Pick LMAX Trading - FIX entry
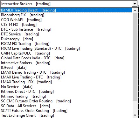Viewport: 139px width, 118px height. tap(66, 82)
